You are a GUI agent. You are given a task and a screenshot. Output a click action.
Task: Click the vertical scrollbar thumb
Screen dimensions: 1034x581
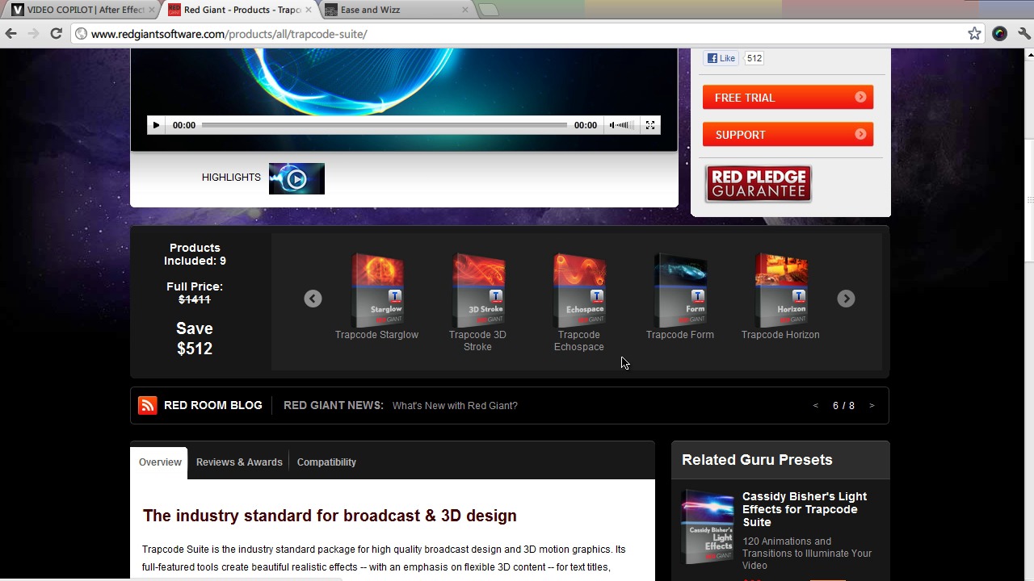pyautogui.click(x=1029, y=200)
